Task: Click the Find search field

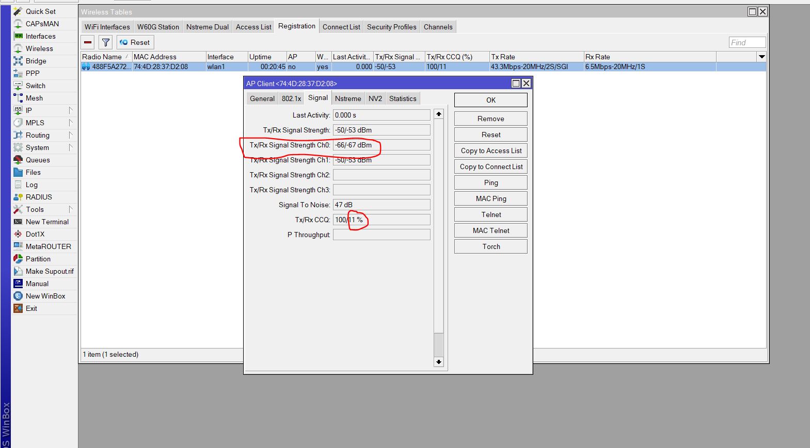Action: 747,42
